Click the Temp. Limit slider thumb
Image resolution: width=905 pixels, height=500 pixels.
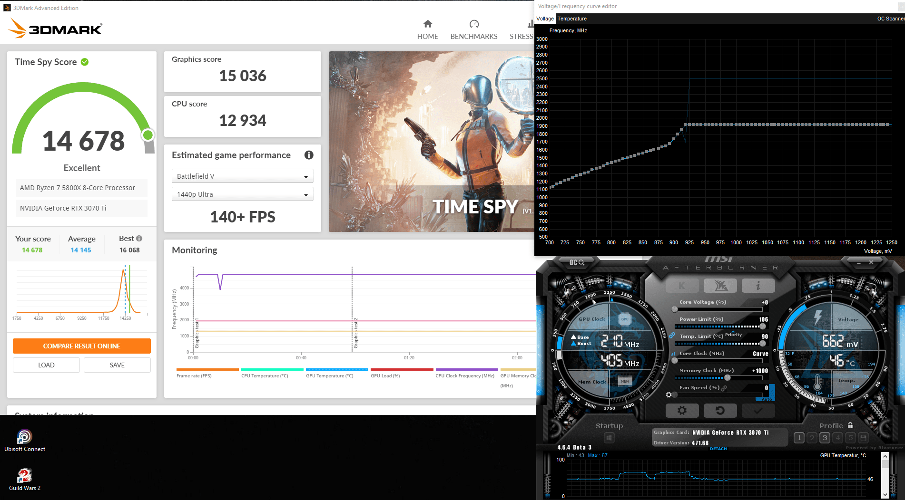763,344
